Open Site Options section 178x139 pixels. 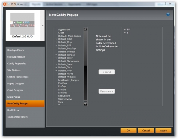pyautogui.click(x=25, y=70)
